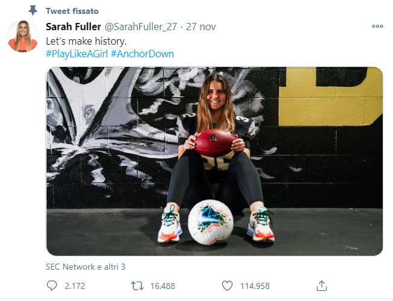Click "SEC Network e altri 3" tagged accounts
The width and height of the screenshot is (393, 301).
(85, 266)
